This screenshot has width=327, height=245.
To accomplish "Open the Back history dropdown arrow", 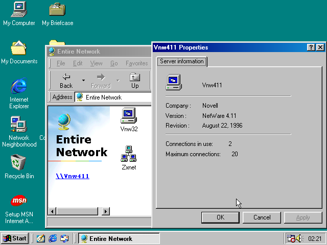I will coord(83,81).
